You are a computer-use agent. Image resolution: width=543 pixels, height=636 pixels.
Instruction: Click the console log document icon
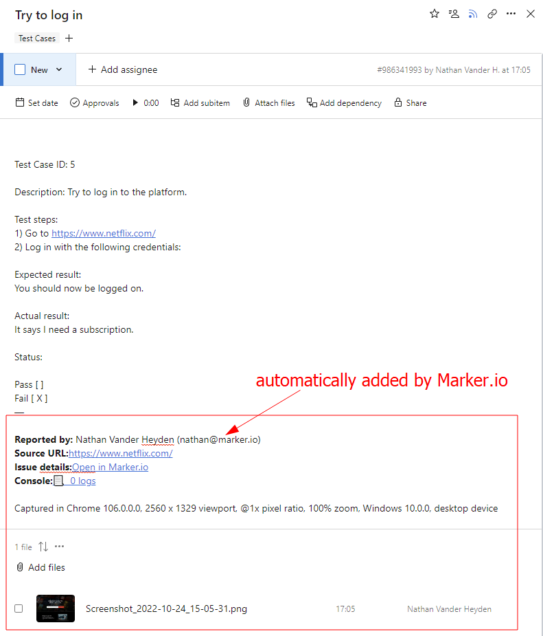pyautogui.click(x=59, y=481)
